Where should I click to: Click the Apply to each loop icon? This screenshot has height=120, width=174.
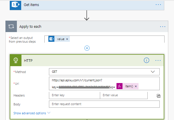pos(11,27)
